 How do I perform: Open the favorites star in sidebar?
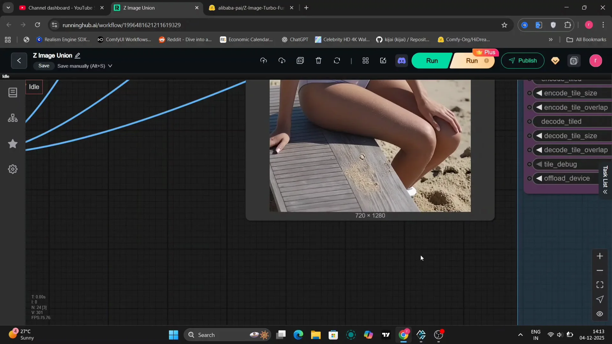(x=13, y=144)
